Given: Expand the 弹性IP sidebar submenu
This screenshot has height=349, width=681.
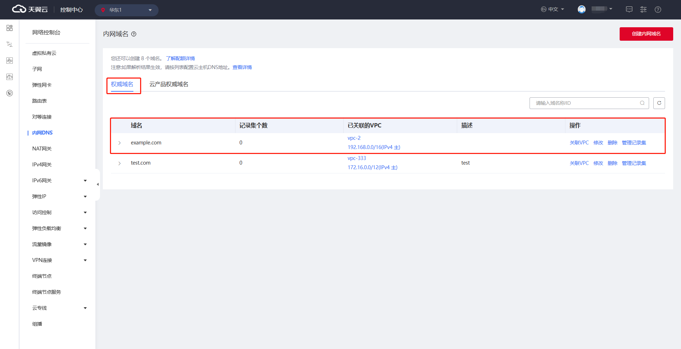Looking at the screenshot, I should 85,196.
